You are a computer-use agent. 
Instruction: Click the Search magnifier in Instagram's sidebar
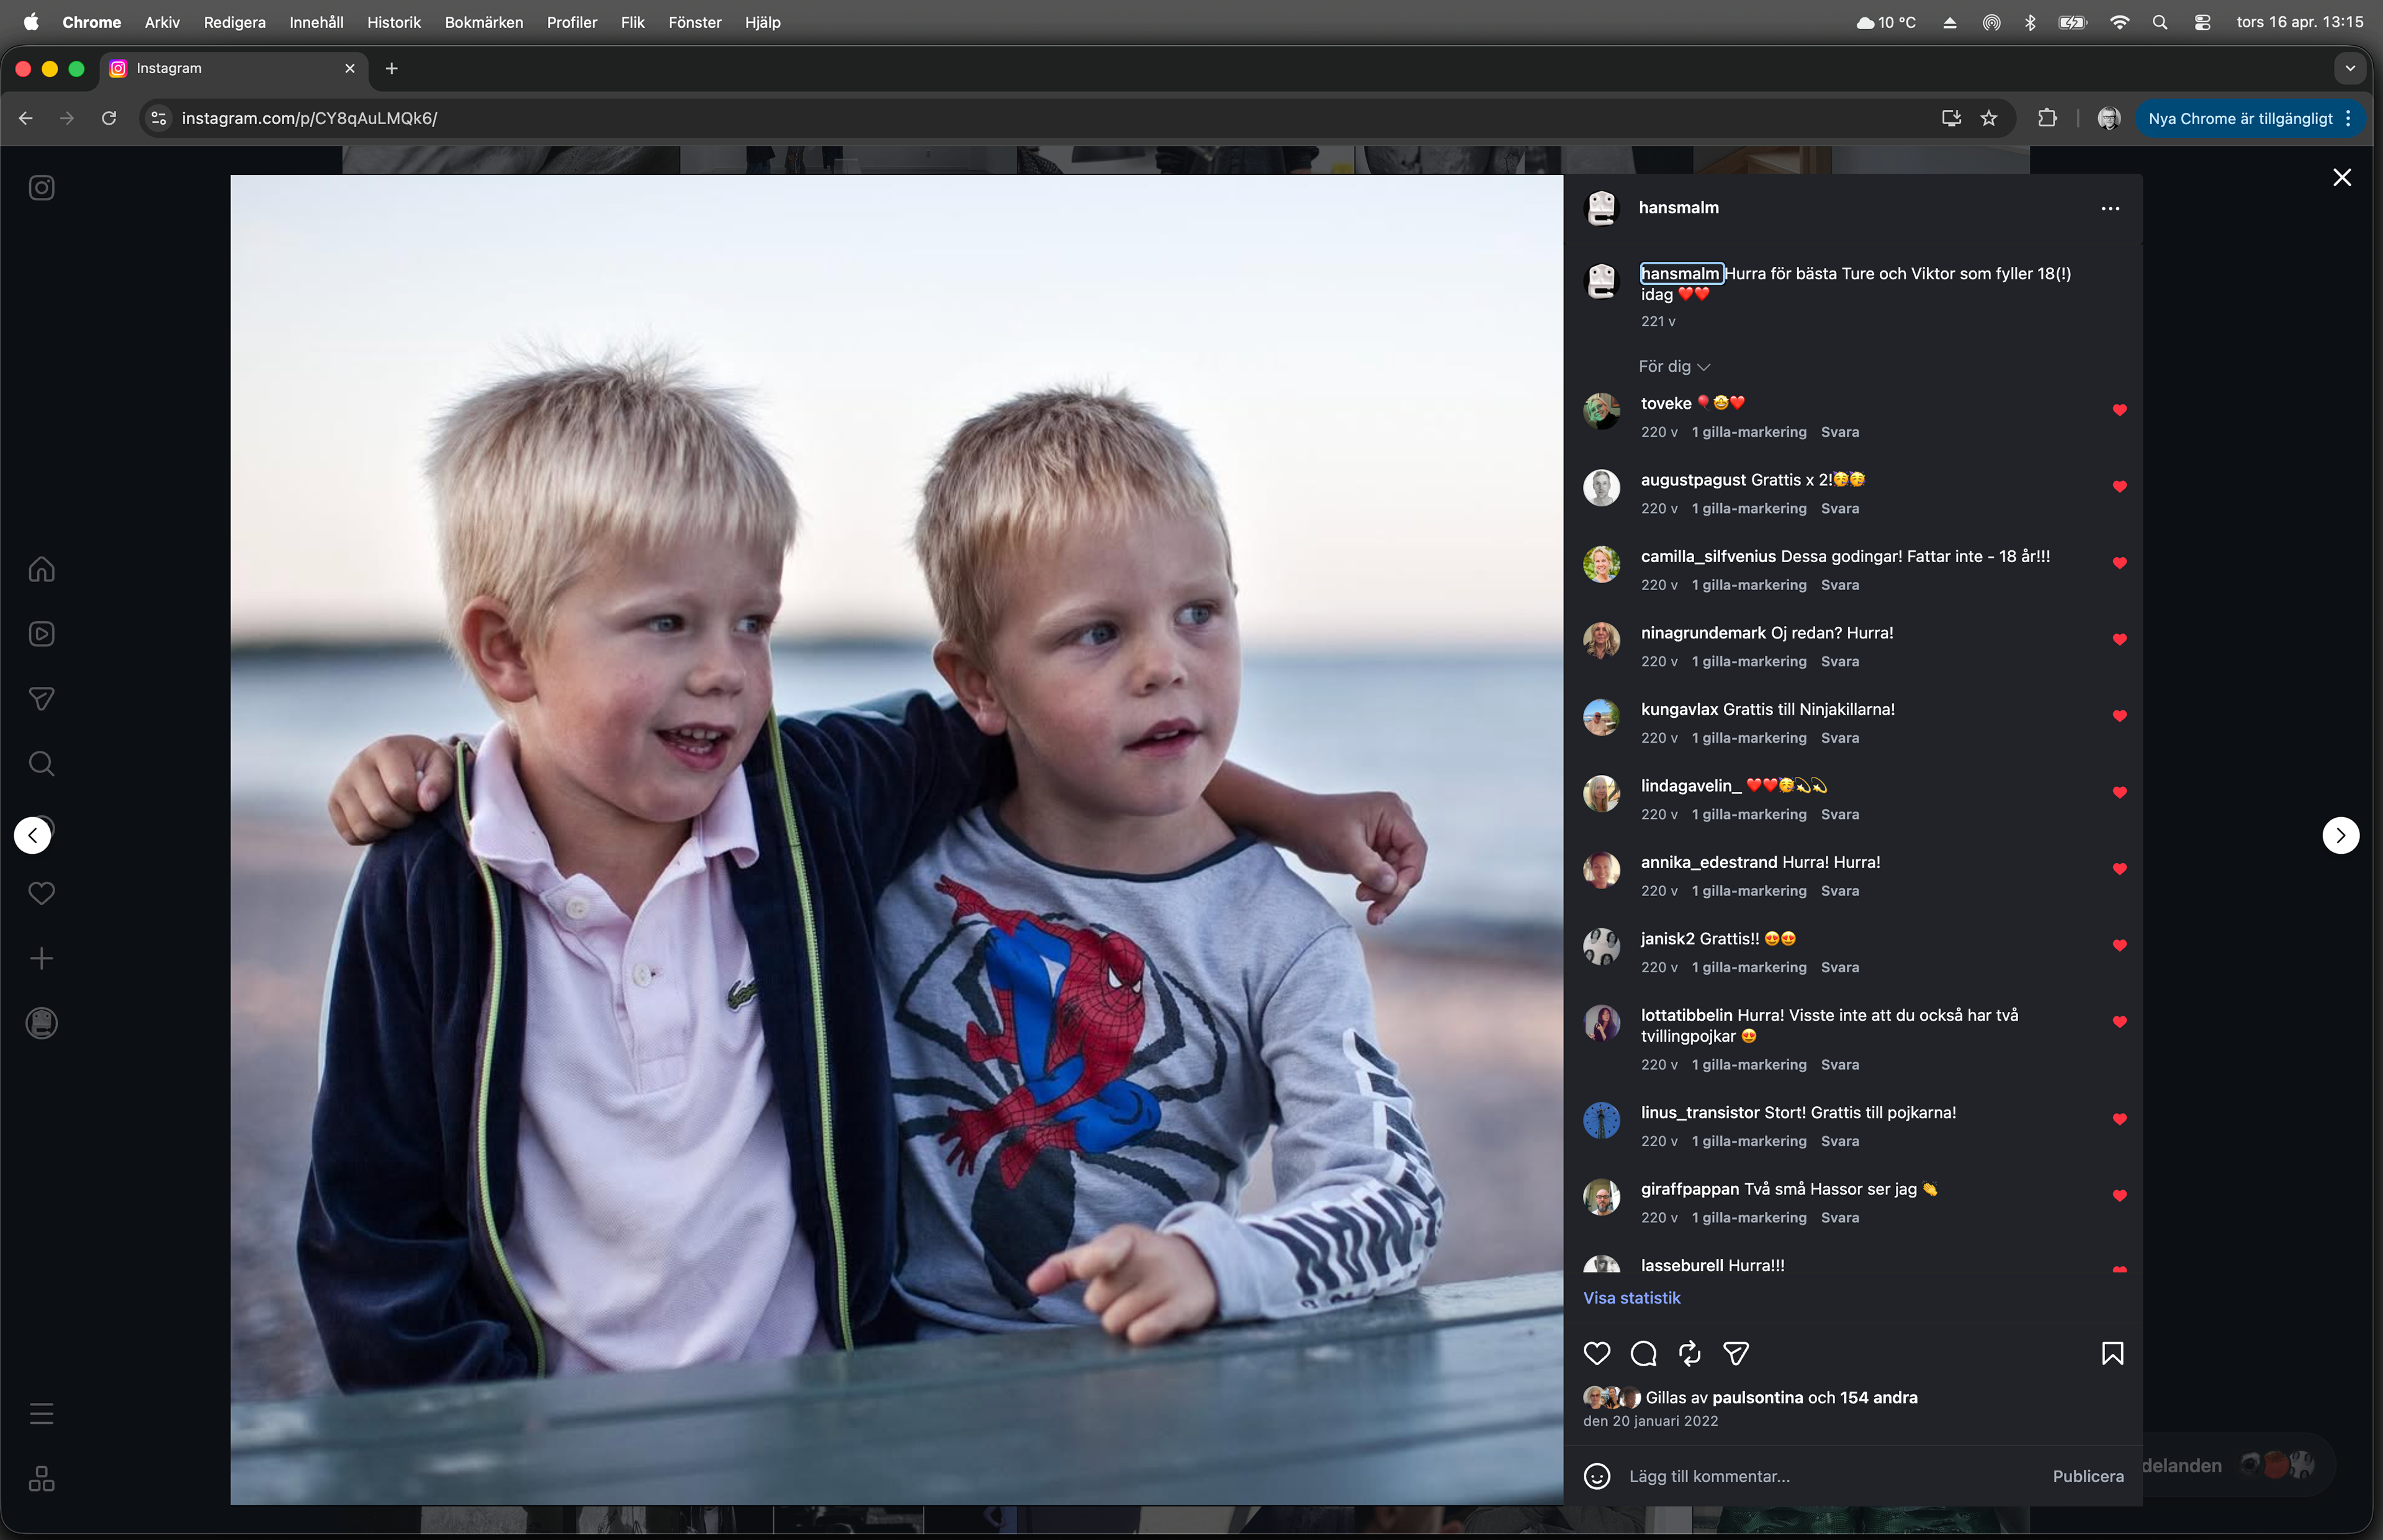41,764
